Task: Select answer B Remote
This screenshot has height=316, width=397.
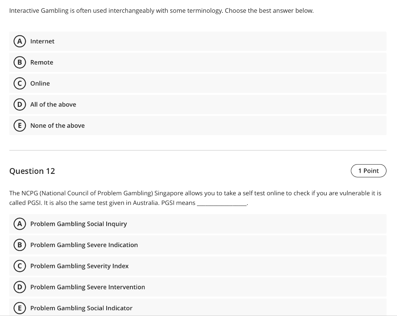Action: (41, 62)
